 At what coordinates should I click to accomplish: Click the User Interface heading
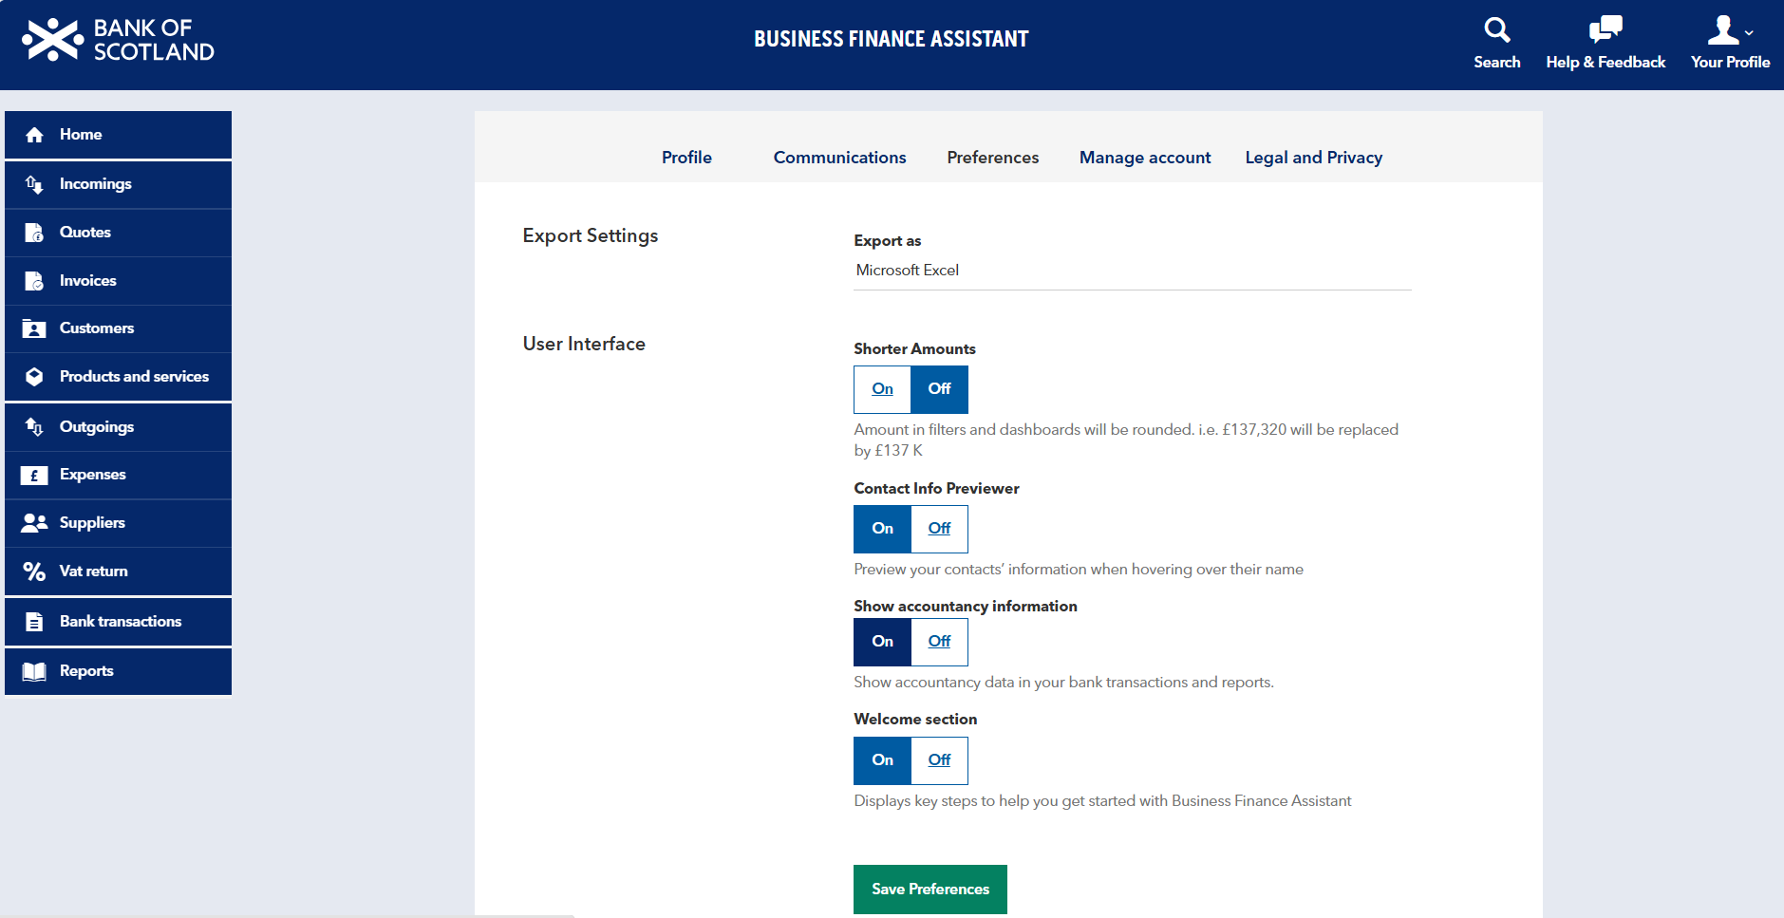click(584, 344)
